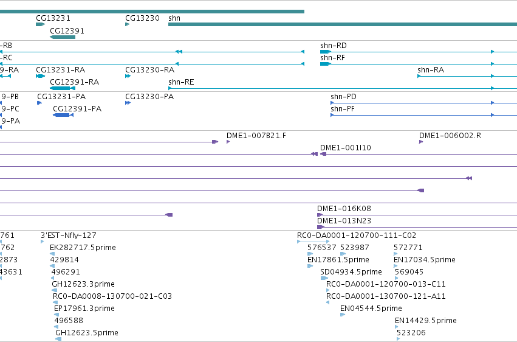Screen dimensions: 517x342
Task: Click the DME1-006O02.R marker arrow
Action: tap(421, 142)
